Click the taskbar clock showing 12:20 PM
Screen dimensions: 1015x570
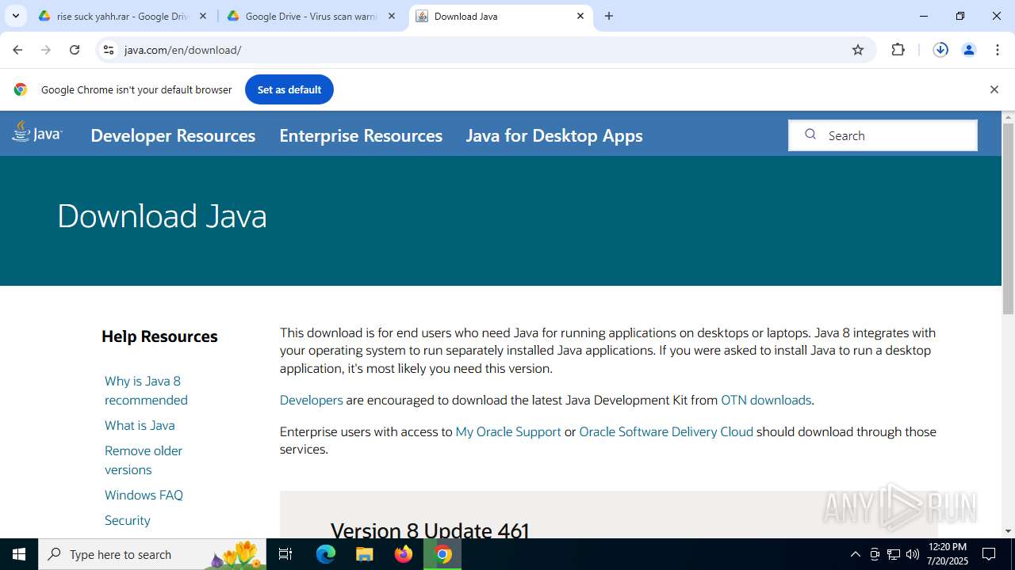click(947, 554)
